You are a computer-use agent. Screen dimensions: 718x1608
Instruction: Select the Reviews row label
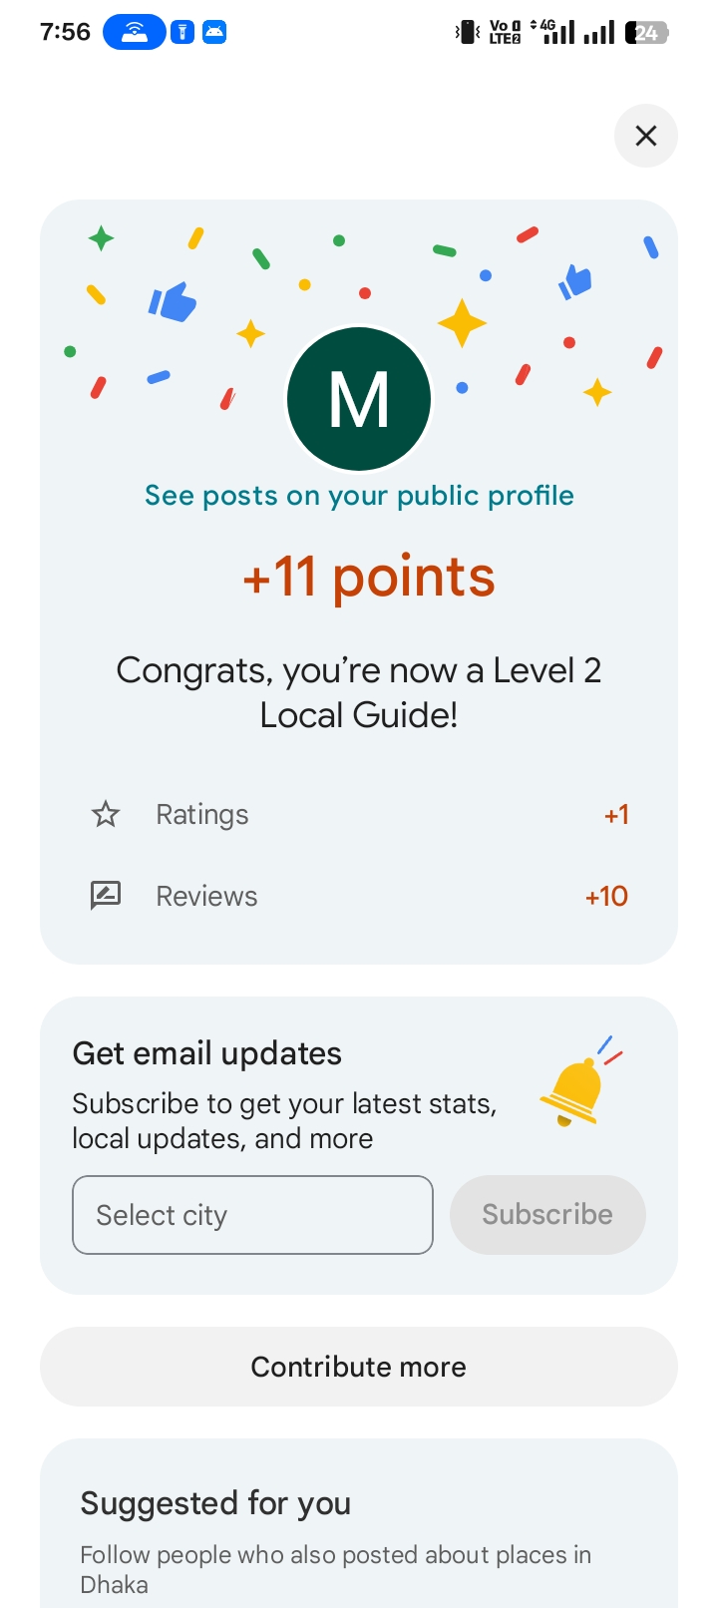click(x=206, y=896)
